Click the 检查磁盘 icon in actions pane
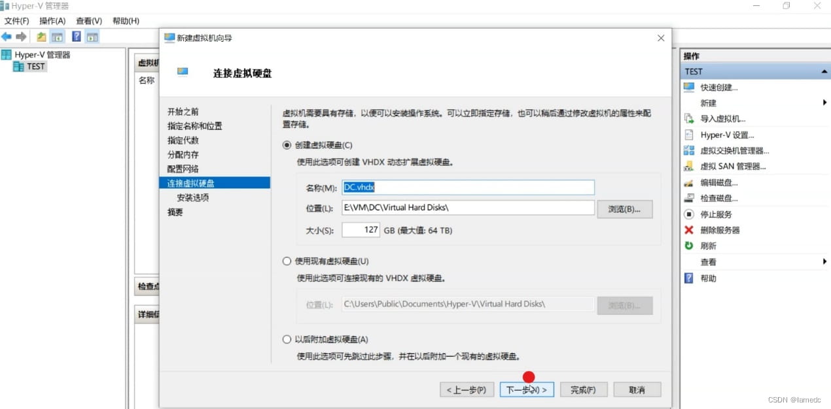The image size is (831, 409). [x=688, y=198]
